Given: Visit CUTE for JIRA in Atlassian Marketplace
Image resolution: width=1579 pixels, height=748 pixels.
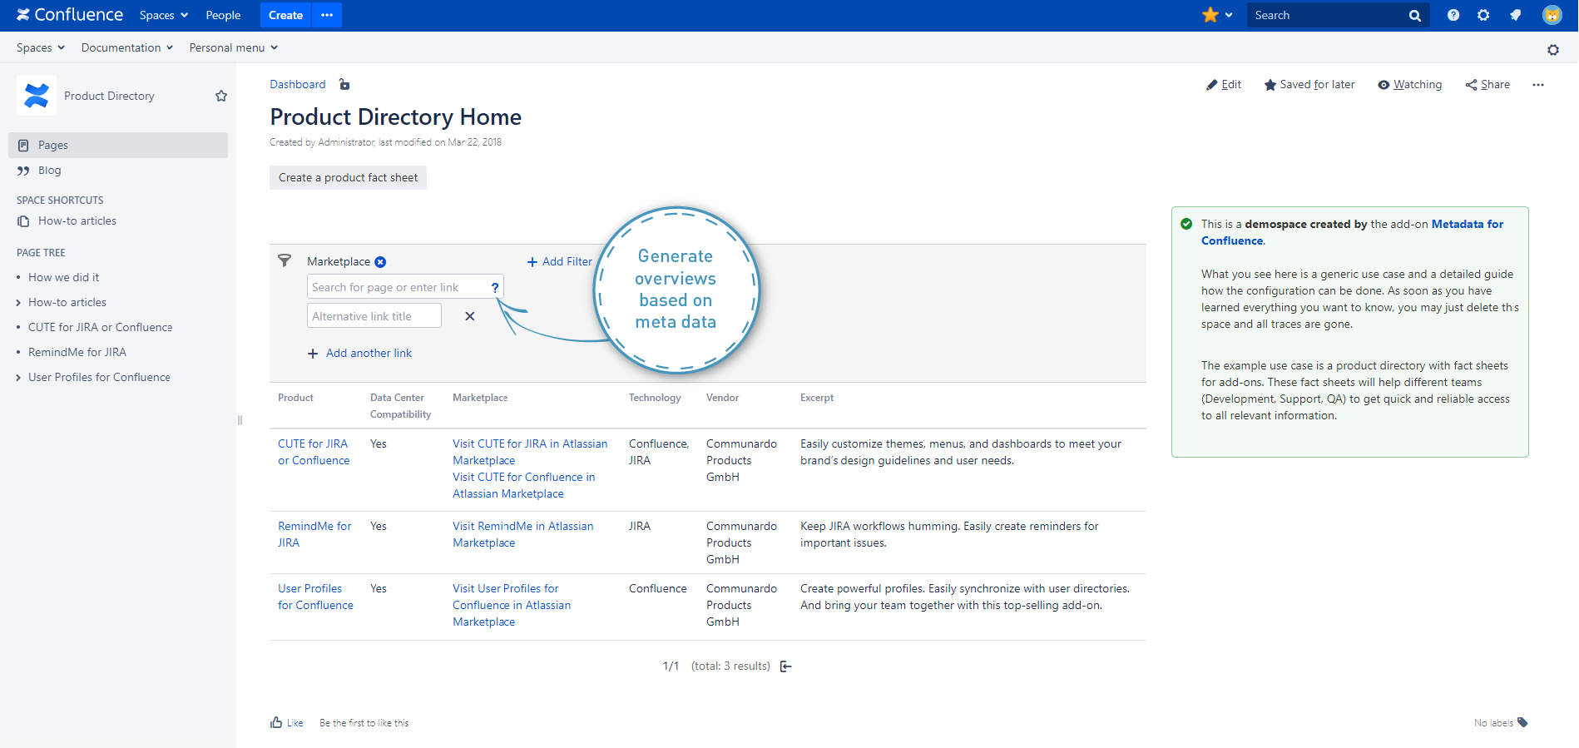Looking at the screenshot, I should pyautogui.click(x=530, y=453).
